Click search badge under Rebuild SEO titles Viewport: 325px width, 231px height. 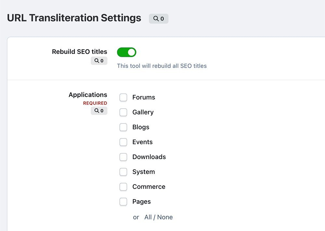point(99,61)
